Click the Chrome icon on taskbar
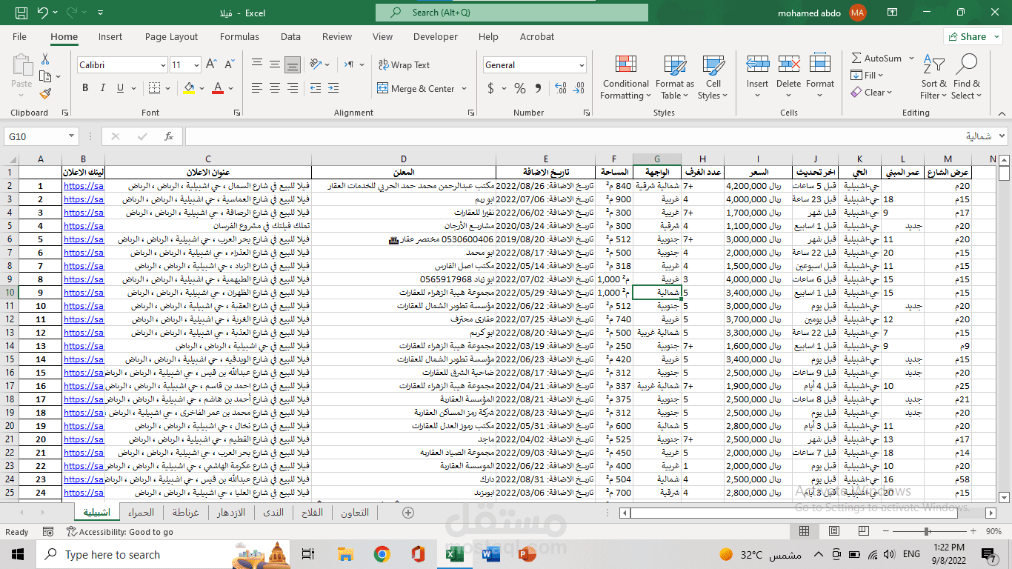 tap(382, 554)
